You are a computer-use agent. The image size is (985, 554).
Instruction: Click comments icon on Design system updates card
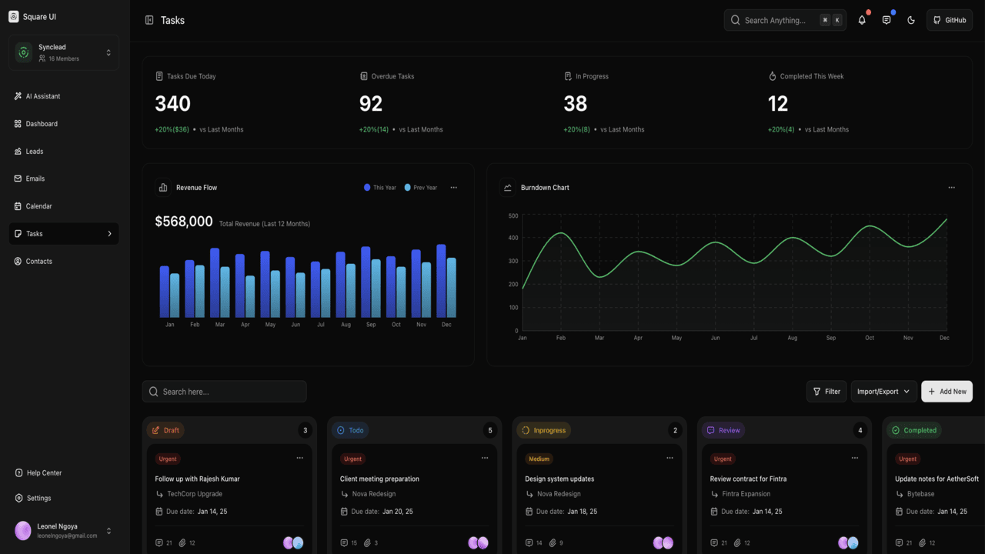529,543
